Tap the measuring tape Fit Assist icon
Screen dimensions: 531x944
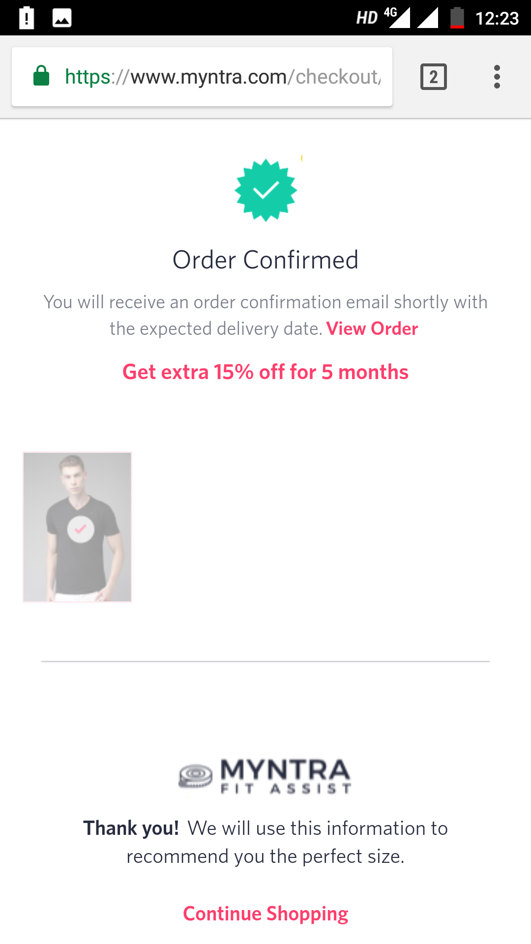195,776
